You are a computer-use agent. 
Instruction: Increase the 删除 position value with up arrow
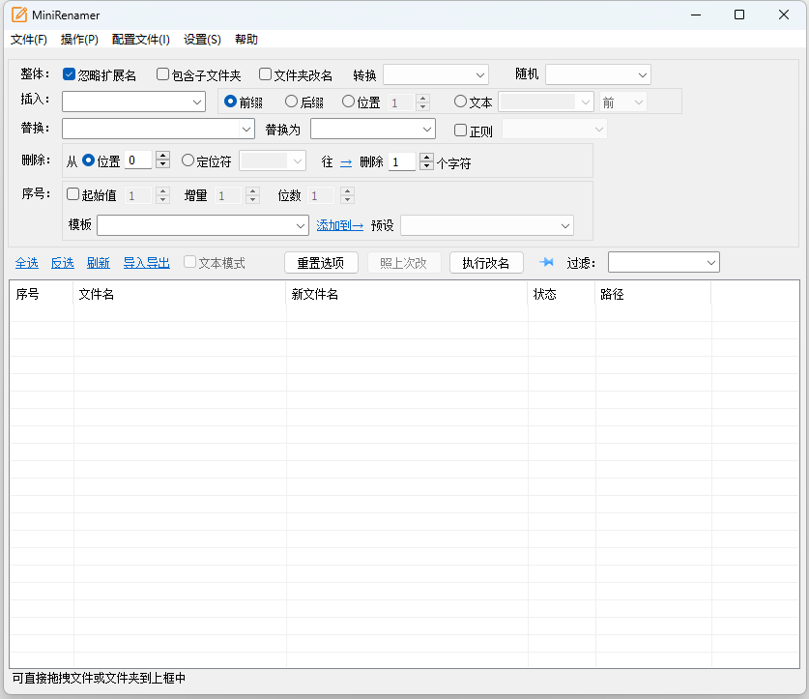point(162,156)
